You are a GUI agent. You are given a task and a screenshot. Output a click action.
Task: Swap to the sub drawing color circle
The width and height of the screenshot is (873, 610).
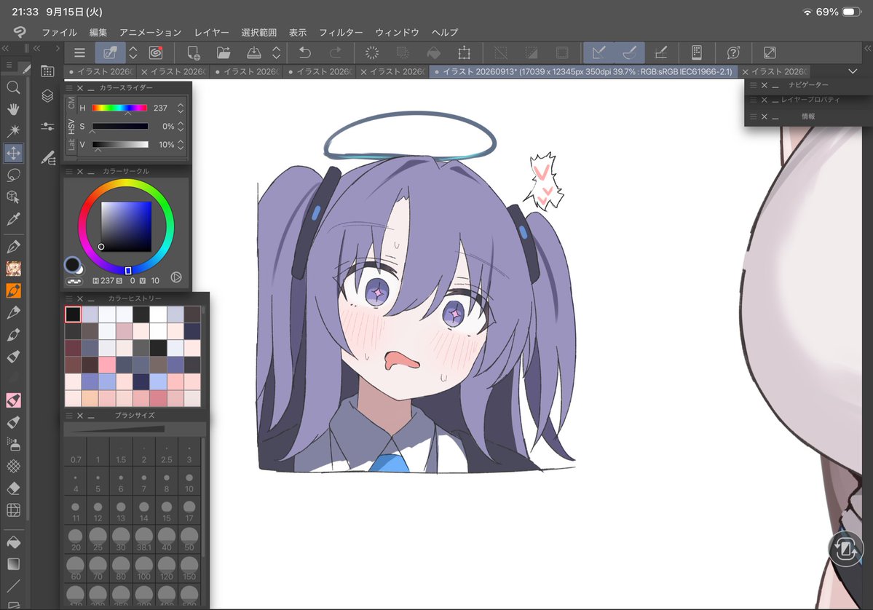coord(79,270)
